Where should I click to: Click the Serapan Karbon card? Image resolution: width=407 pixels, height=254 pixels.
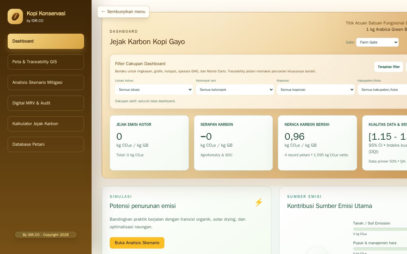click(x=233, y=143)
